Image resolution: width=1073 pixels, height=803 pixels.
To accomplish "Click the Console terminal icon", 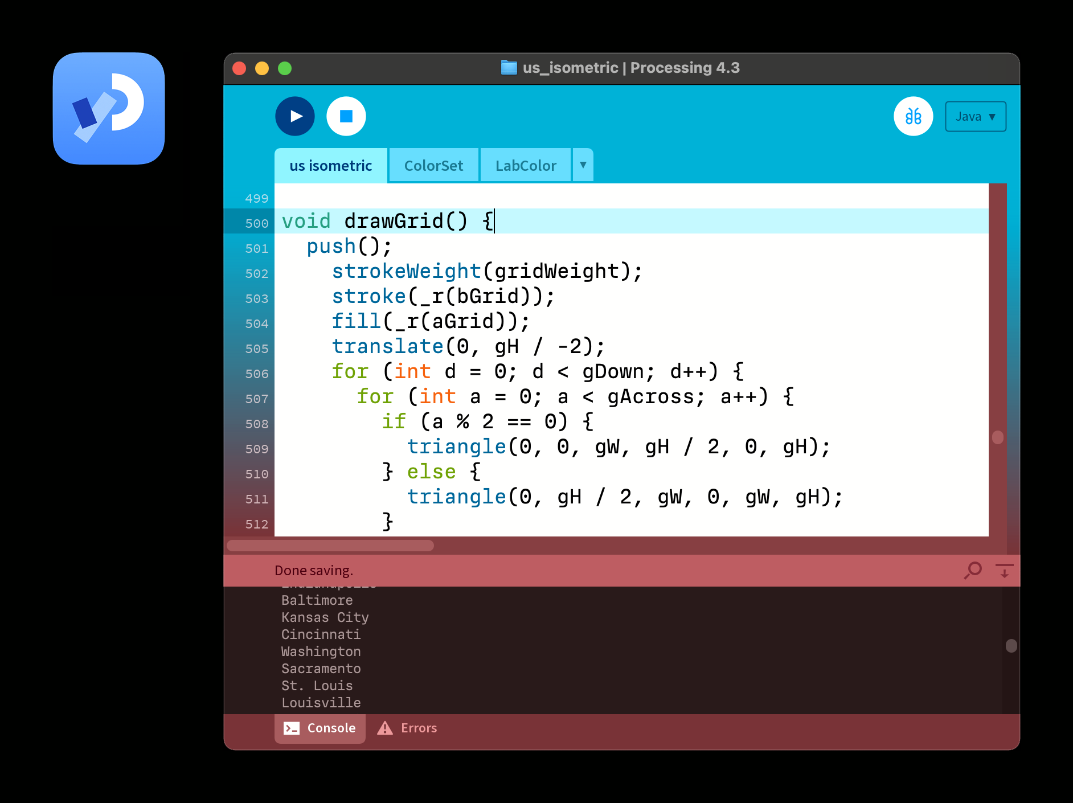I will [x=292, y=728].
